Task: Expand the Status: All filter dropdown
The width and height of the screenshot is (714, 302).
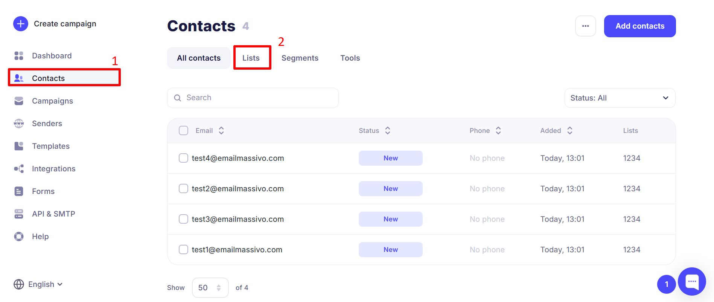Action: coord(620,98)
